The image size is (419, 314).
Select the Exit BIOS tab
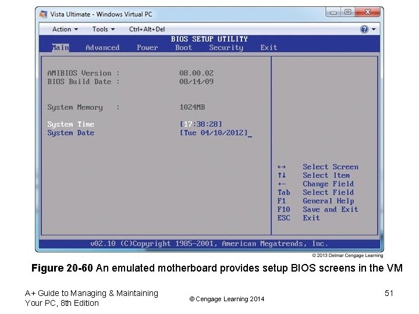[x=268, y=48]
